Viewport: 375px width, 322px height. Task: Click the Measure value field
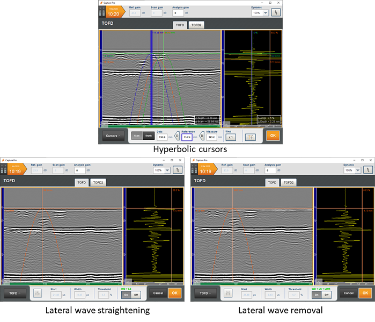(211, 137)
